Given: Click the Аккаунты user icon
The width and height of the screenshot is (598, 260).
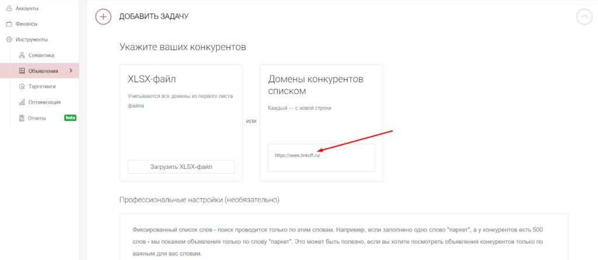Looking at the screenshot, I should [x=9, y=8].
